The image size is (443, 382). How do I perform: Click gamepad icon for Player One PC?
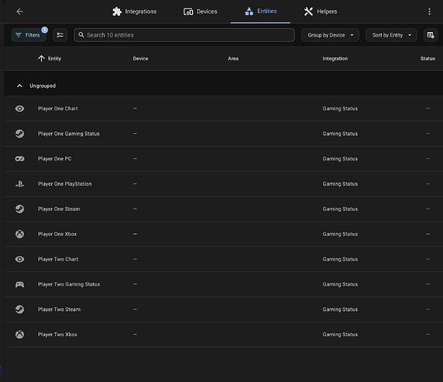click(19, 159)
